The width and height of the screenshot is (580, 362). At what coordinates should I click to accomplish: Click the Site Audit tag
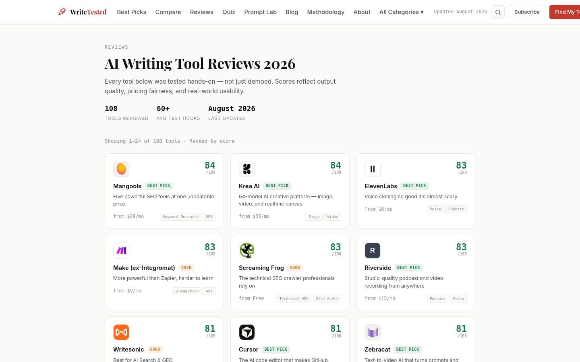point(327,299)
